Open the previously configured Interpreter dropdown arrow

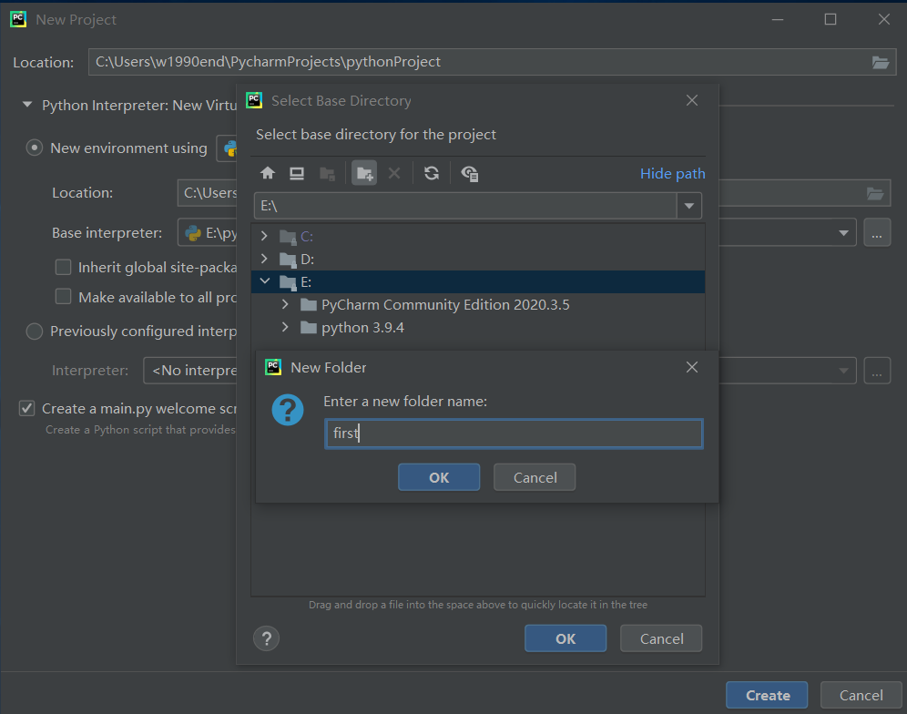point(843,371)
